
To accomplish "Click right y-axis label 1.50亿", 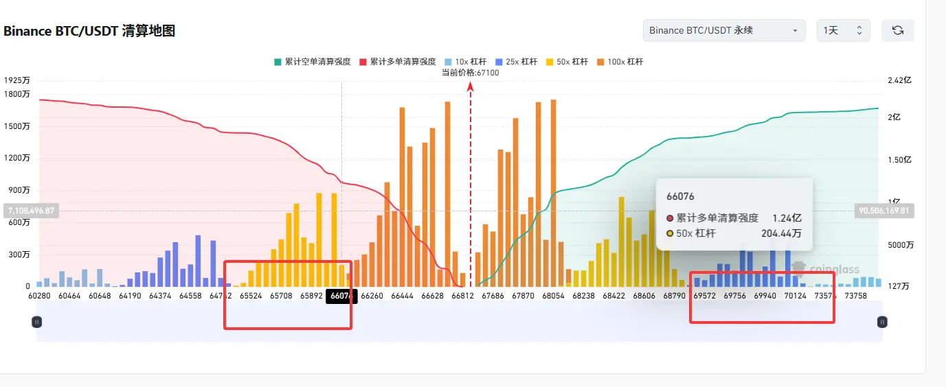I will click(x=899, y=160).
